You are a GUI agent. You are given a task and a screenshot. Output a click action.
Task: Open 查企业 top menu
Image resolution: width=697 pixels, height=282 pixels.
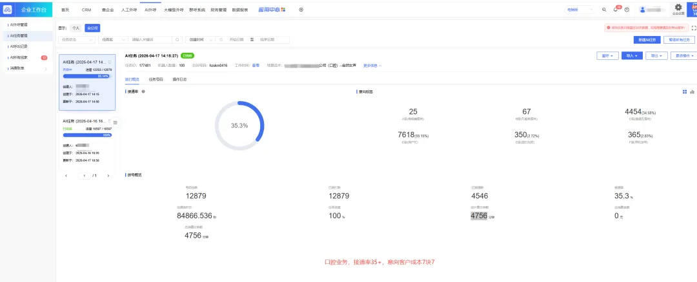[x=108, y=9]
